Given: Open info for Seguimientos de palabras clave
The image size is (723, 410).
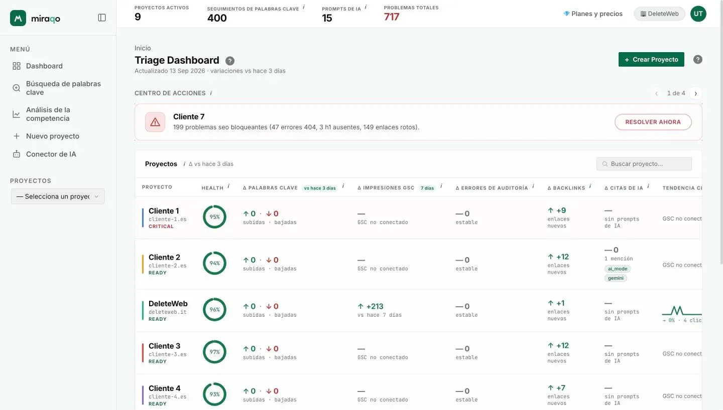Looking at the screenshot, I should [304, 7].
